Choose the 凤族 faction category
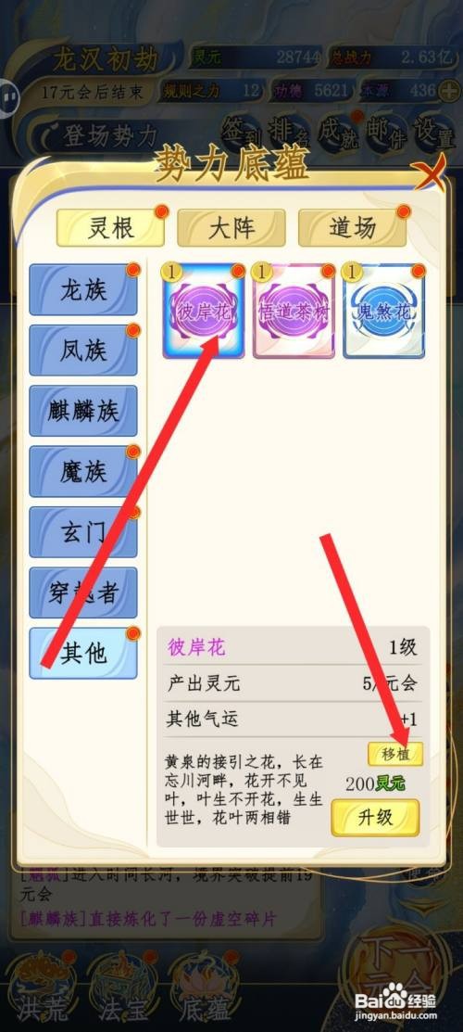463x1032 pixels. (x=83, y=350)
